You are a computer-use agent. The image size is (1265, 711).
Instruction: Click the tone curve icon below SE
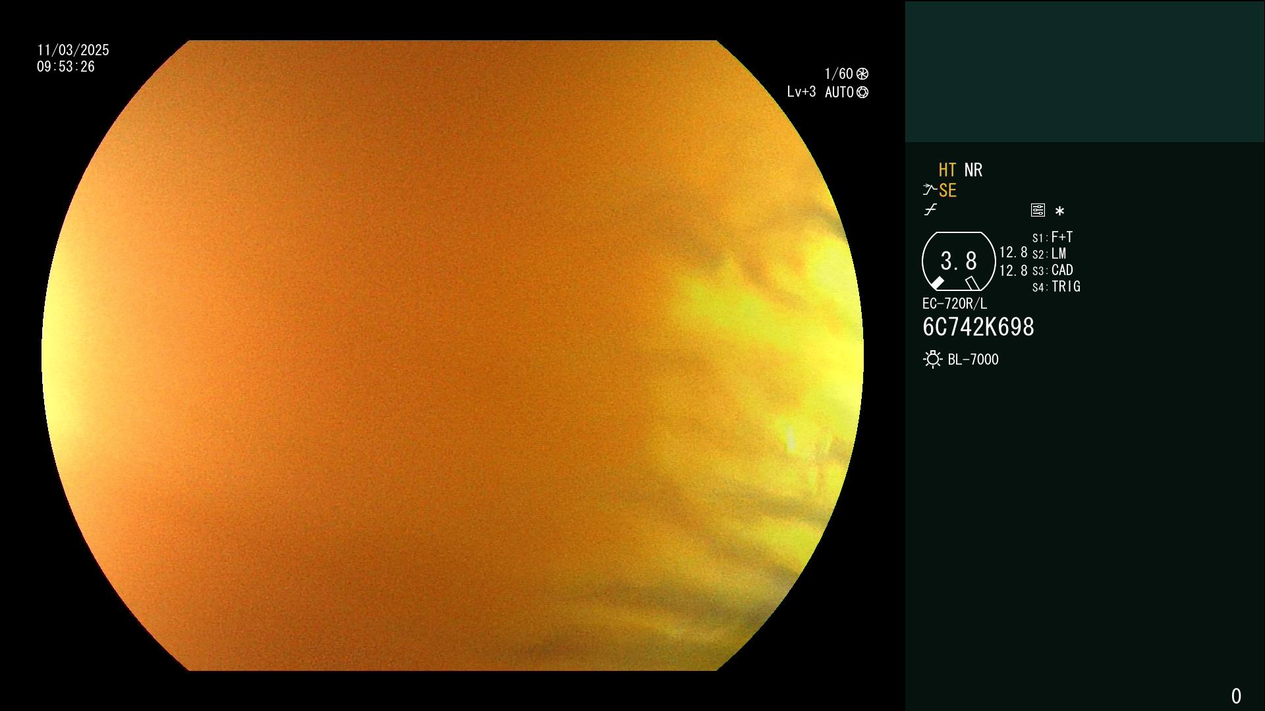930,210
